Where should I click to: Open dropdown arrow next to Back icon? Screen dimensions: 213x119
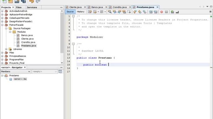[98, 12]
